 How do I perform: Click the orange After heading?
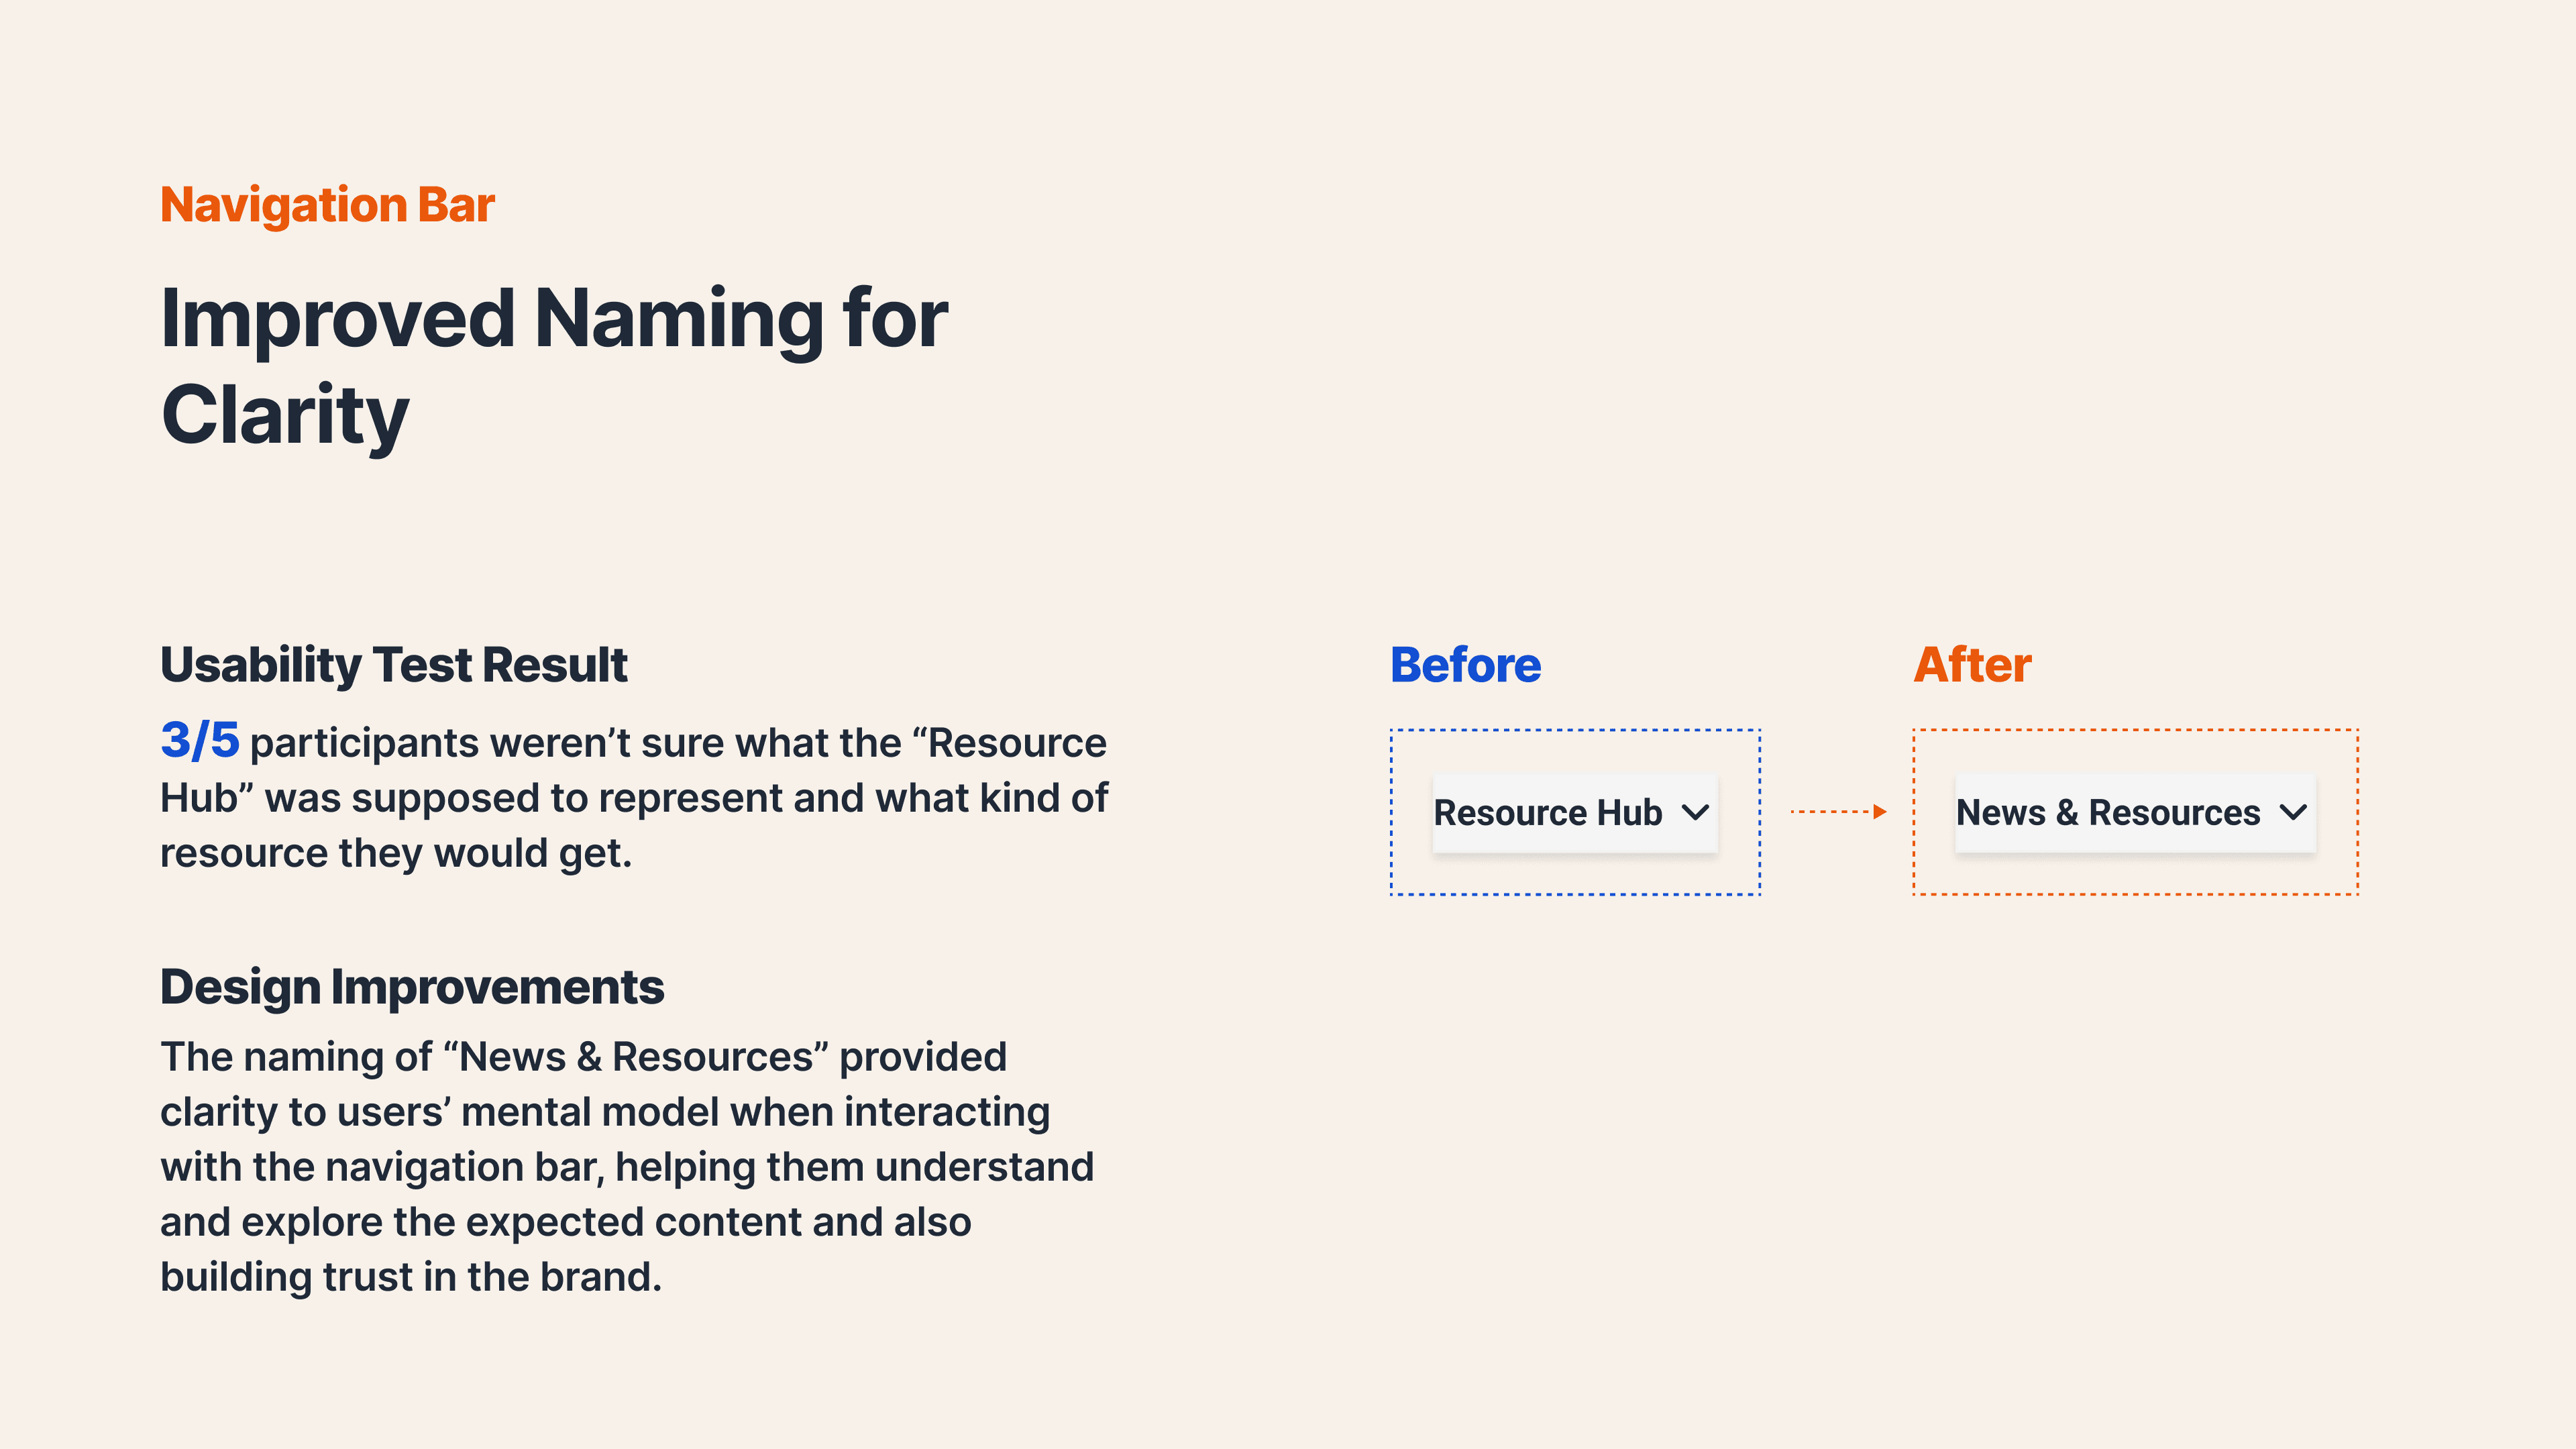[x=1972, y=665]
